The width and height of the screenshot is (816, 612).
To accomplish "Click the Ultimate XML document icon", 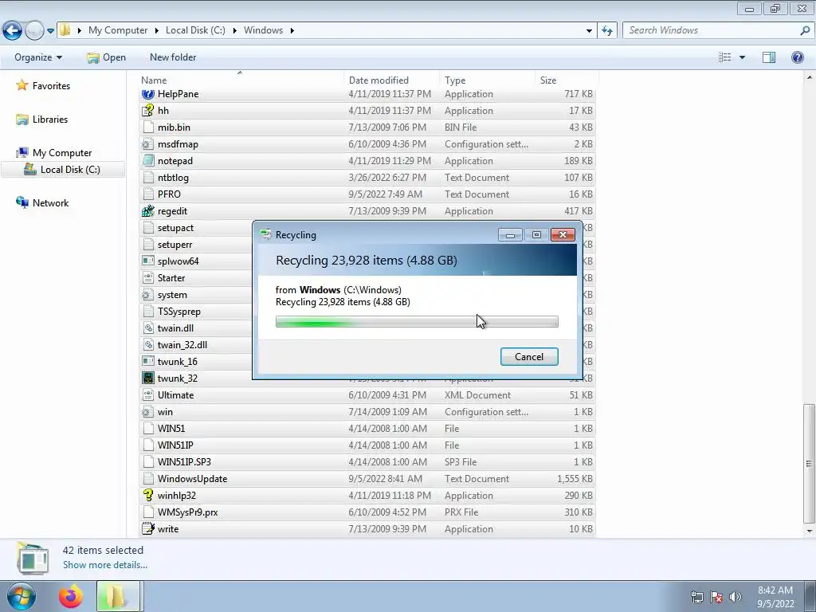I will coord(147,395).
